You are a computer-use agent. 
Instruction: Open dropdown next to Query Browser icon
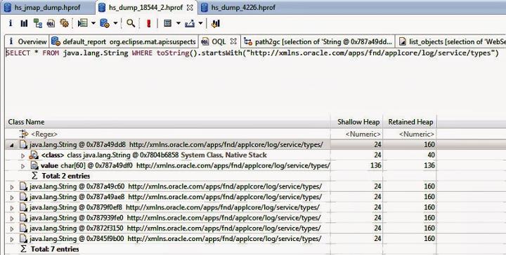pos(115,23)
